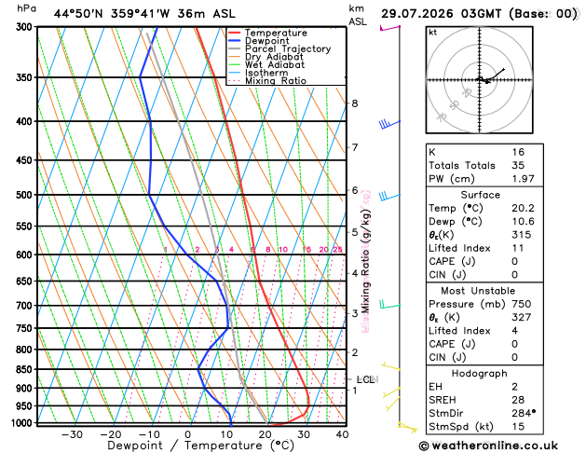Click the blue Dewpoint line sample in legend
The height and width of the screenshot is (453, 586).
[234, 41]
